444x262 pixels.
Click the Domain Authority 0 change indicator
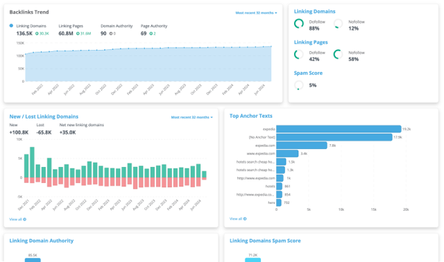point(112,33)
